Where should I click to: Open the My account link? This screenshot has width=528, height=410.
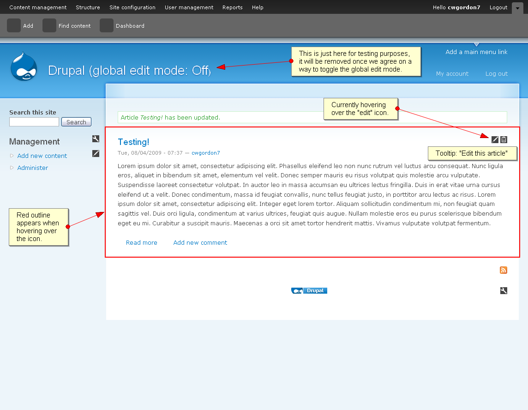point(452,73)
